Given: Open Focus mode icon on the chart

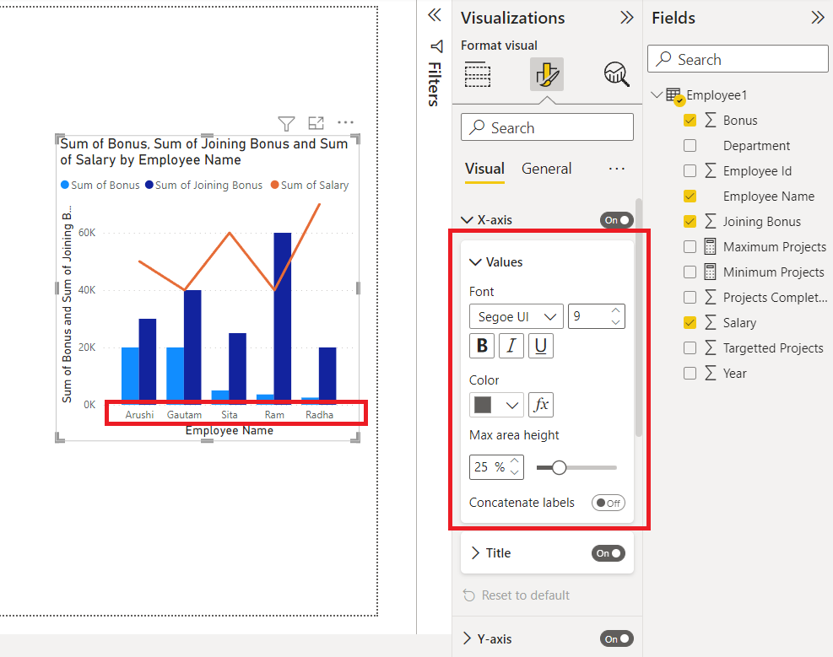Looking at the screenshot, I should [x=316, y=123].
